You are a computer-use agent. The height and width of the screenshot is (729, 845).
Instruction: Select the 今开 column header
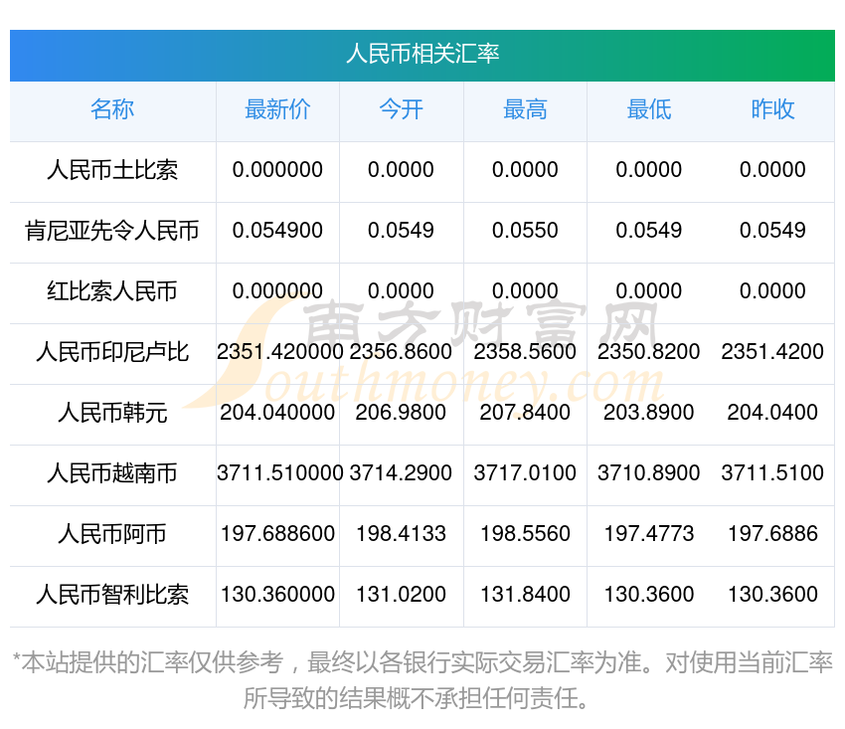401,110
